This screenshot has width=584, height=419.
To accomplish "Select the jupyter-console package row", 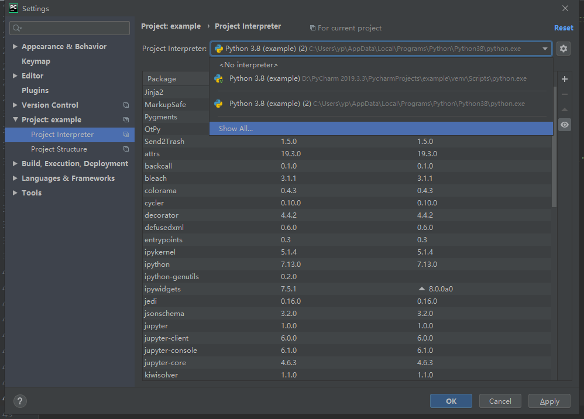I will [x=347, y=351].
